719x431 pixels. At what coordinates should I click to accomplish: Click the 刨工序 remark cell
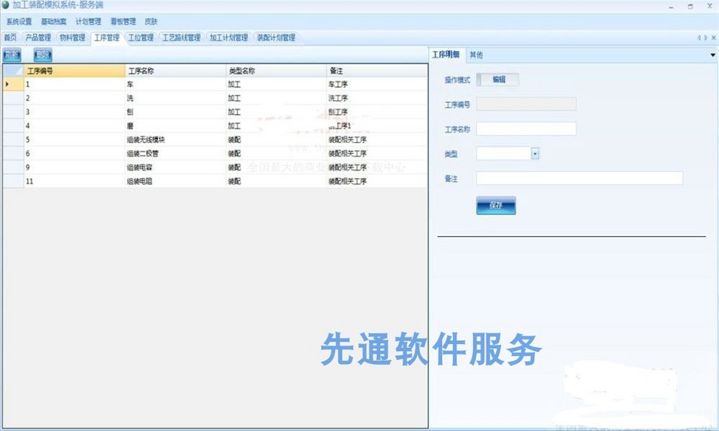pos(376,112)
